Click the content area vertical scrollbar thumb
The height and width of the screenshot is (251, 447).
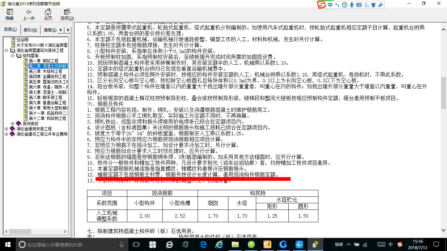[x=443, y=93]
